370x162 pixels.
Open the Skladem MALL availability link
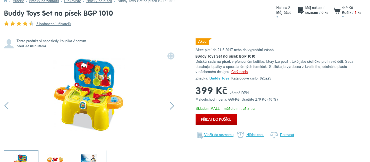(x=225, y=108)
